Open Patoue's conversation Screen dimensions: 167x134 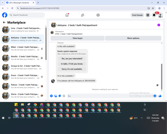pos(22,86)
